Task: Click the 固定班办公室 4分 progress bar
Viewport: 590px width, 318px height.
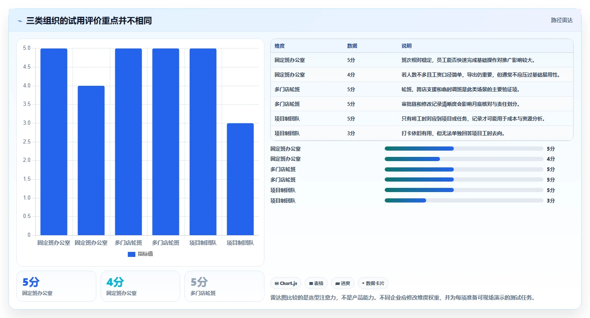Action: [464, 159]
